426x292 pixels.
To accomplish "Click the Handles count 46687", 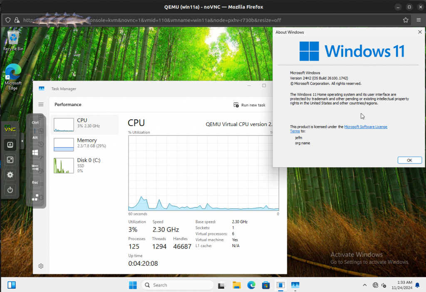I will click(182, 247).
